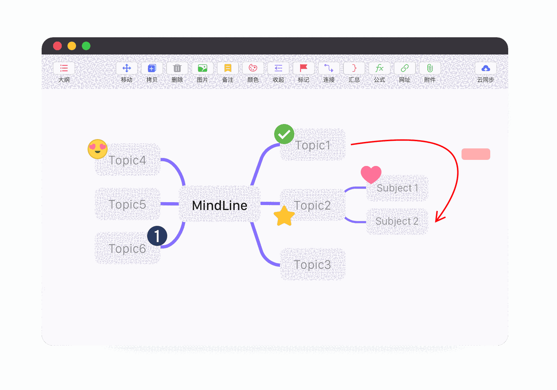Click the Subject 1 node
This screenshot has height=390, width=557.
click(397, 188)
